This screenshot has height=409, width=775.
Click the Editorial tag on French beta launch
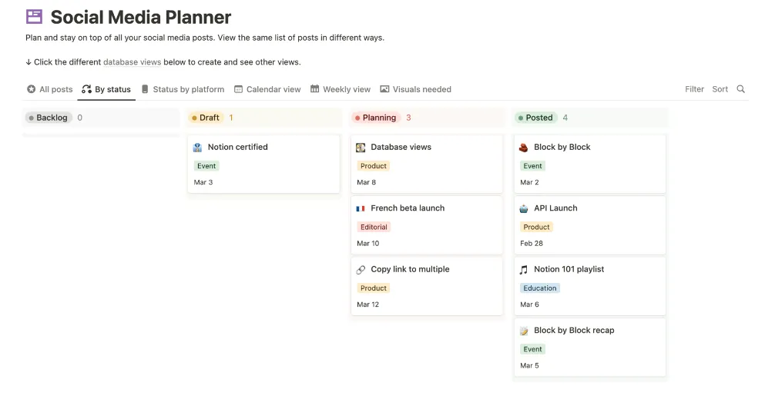click(x=374, y=228)
